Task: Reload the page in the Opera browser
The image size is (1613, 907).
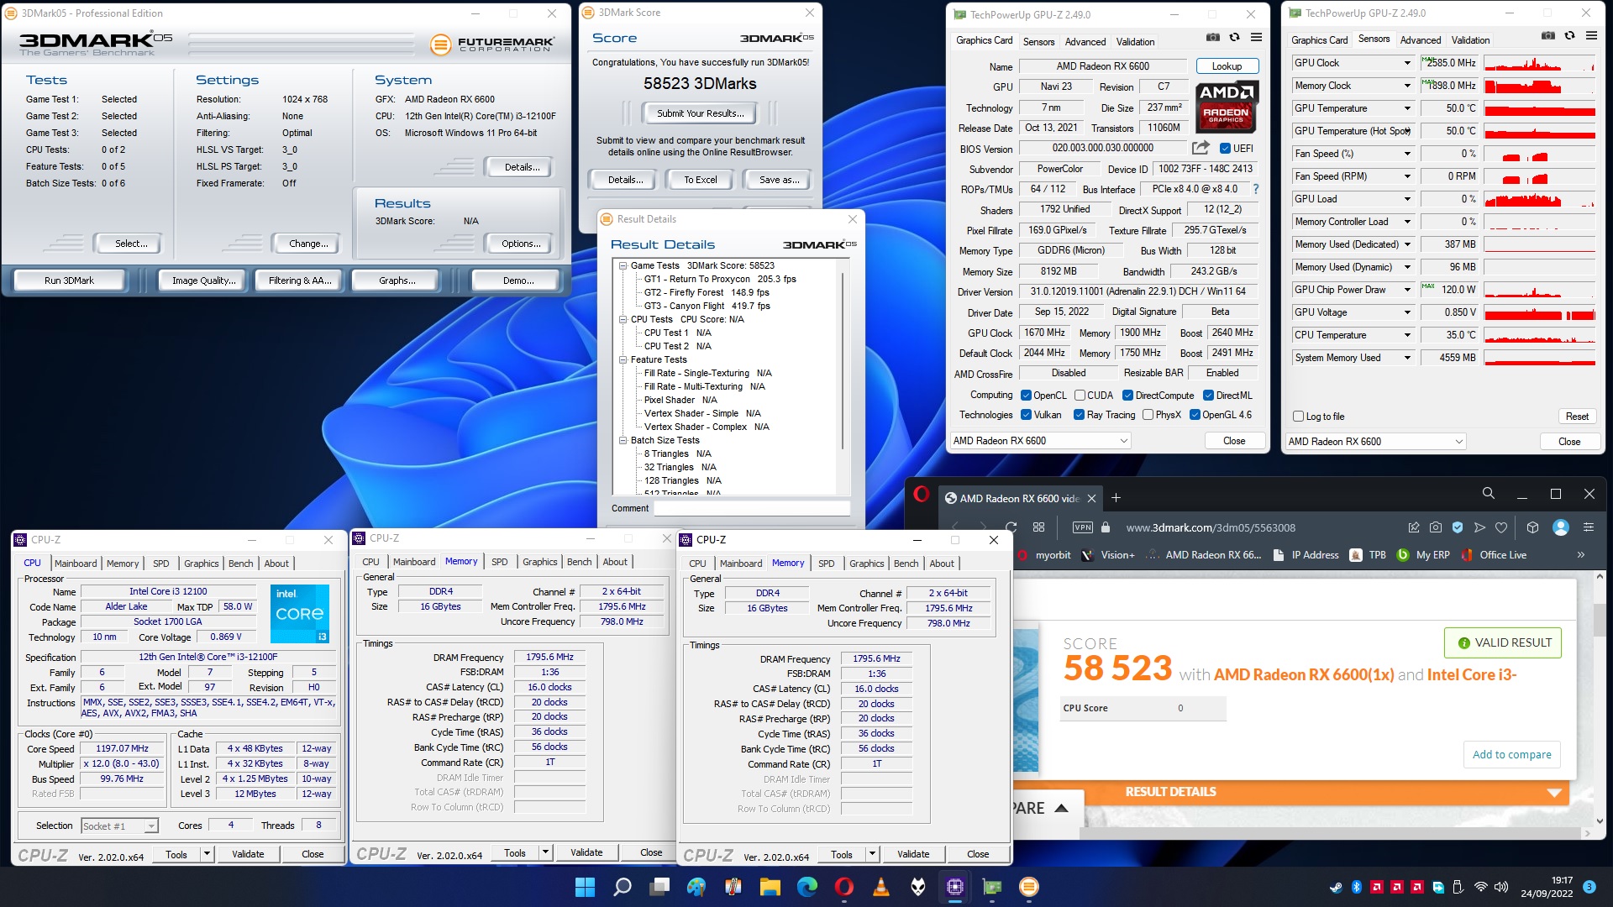Action: 1011,527
